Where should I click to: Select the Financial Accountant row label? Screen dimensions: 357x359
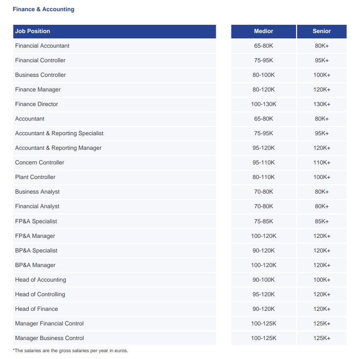tap(42, 46)
